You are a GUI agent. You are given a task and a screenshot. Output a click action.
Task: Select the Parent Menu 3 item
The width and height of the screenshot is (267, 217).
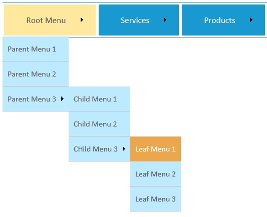(x=36, y=99)
